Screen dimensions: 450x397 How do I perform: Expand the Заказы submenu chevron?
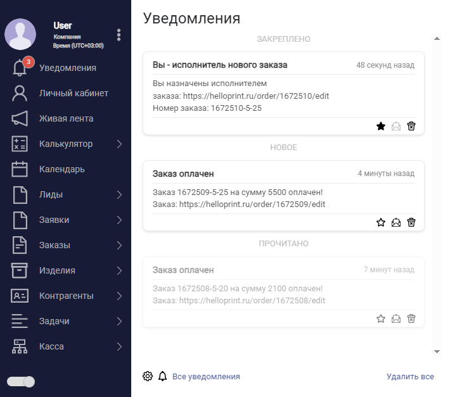coord(119,245)
